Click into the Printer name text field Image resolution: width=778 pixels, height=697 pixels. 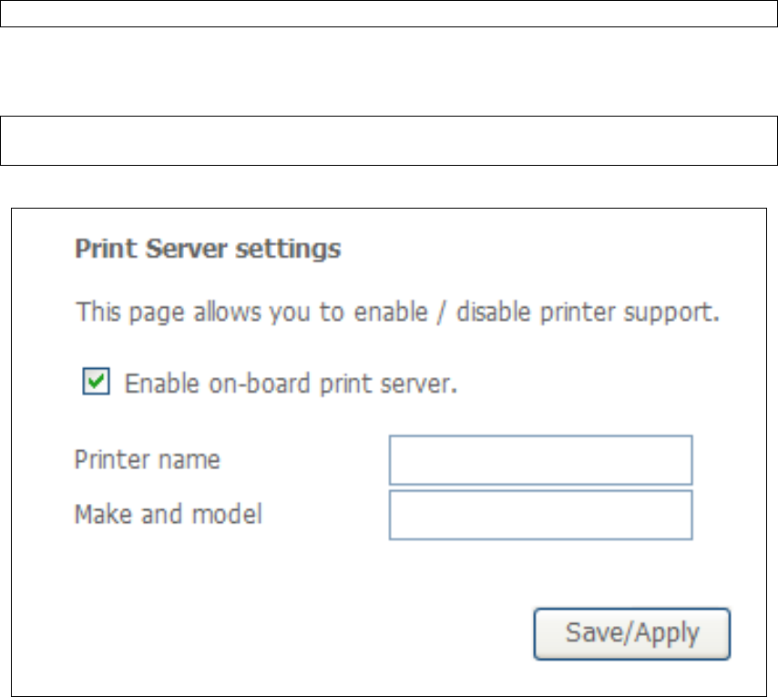click(x=540, y=460)
